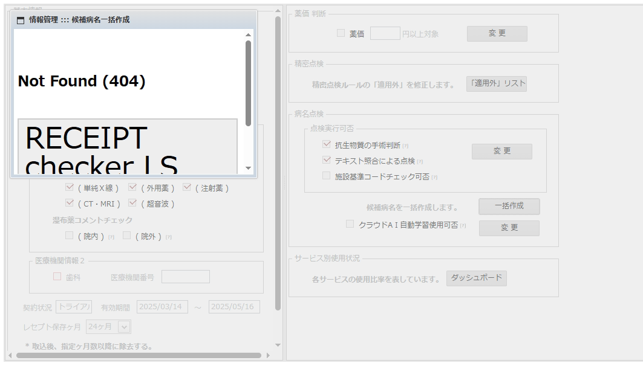Toggle the (単純X線) checkbox
Viewport: 643px width, 366px height.
point(70,187)
